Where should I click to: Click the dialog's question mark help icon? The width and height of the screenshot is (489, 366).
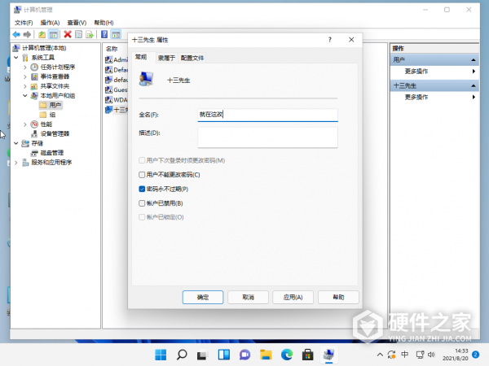(x=329, y=40)
